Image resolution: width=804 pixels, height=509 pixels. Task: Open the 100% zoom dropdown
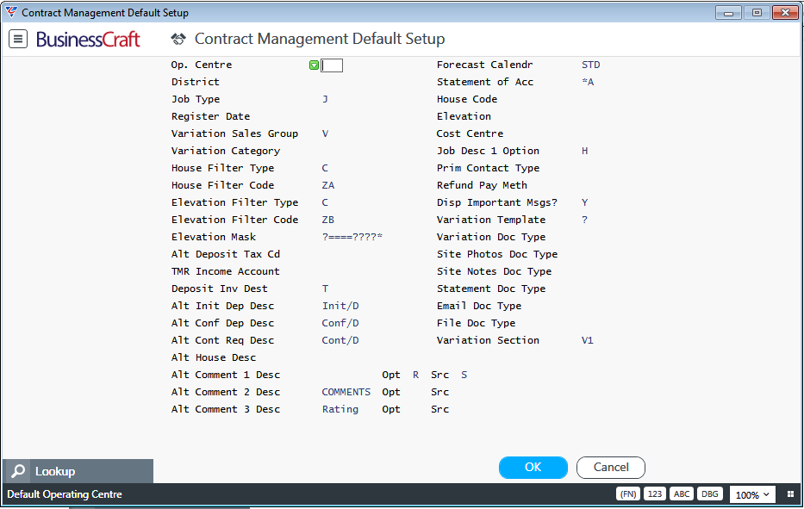point(752,494)
